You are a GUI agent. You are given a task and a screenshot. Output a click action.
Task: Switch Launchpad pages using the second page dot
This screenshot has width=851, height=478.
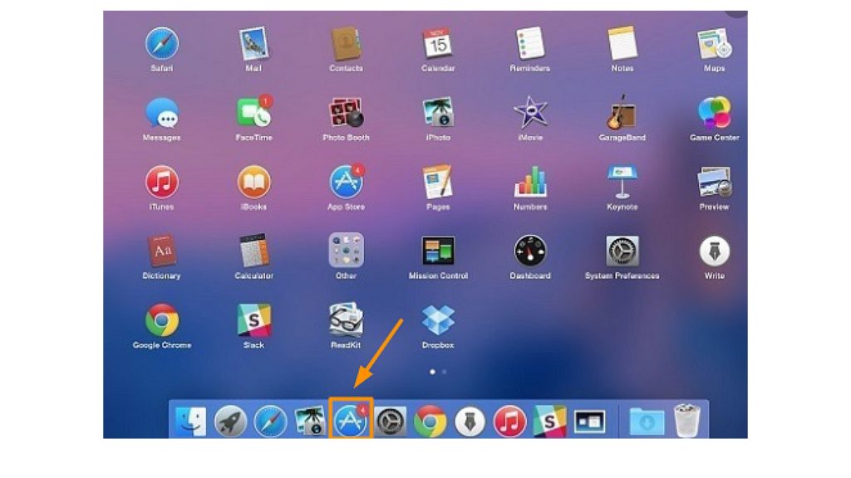pyautogui.click(x=443, y=373)
